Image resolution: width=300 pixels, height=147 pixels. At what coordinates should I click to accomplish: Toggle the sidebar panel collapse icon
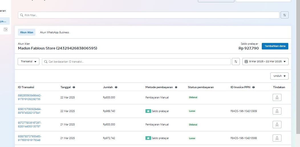pyautogui.click(x=5, y=29)
